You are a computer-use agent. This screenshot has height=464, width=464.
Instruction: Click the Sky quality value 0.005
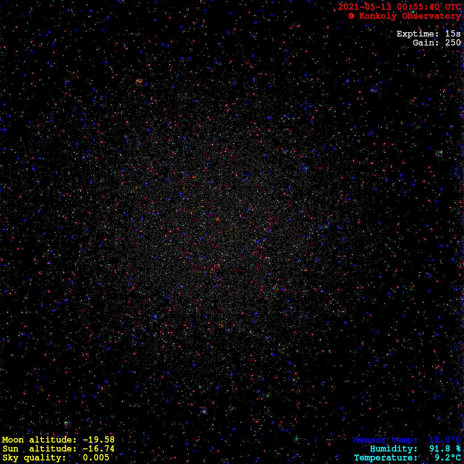click(x=96, y=458)
